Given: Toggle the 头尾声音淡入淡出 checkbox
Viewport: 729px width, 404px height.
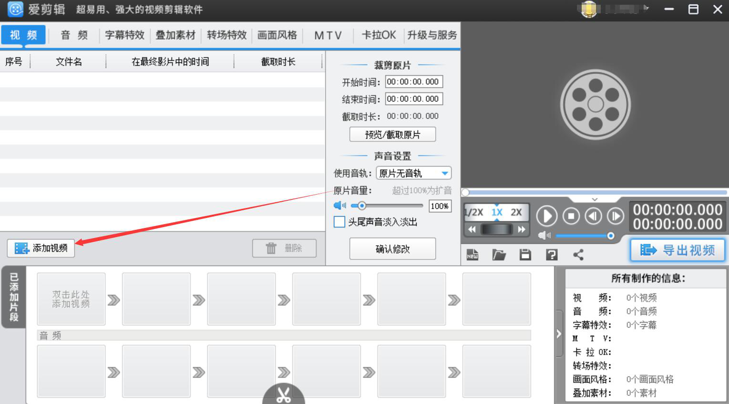Looking at the screenshot, I should [339, 222].
